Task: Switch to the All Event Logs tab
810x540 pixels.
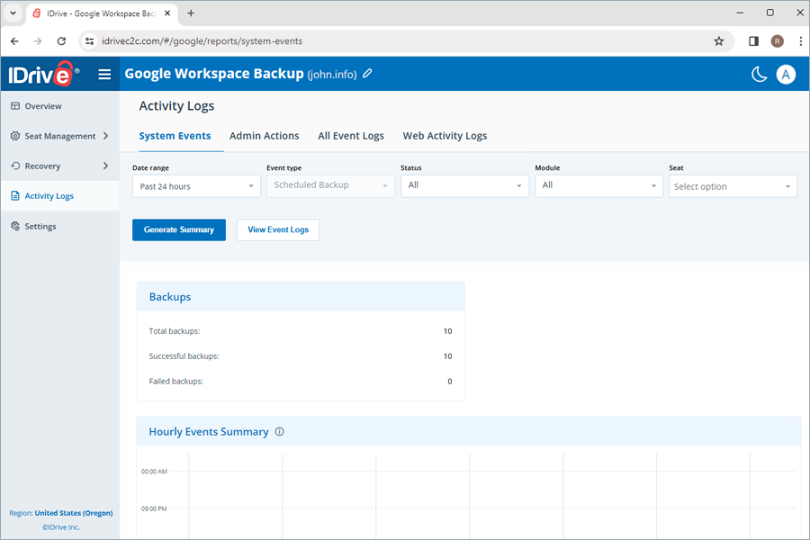Action: [351, 136]
